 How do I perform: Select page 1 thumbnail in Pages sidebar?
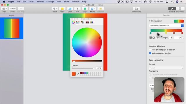(12, 28)
